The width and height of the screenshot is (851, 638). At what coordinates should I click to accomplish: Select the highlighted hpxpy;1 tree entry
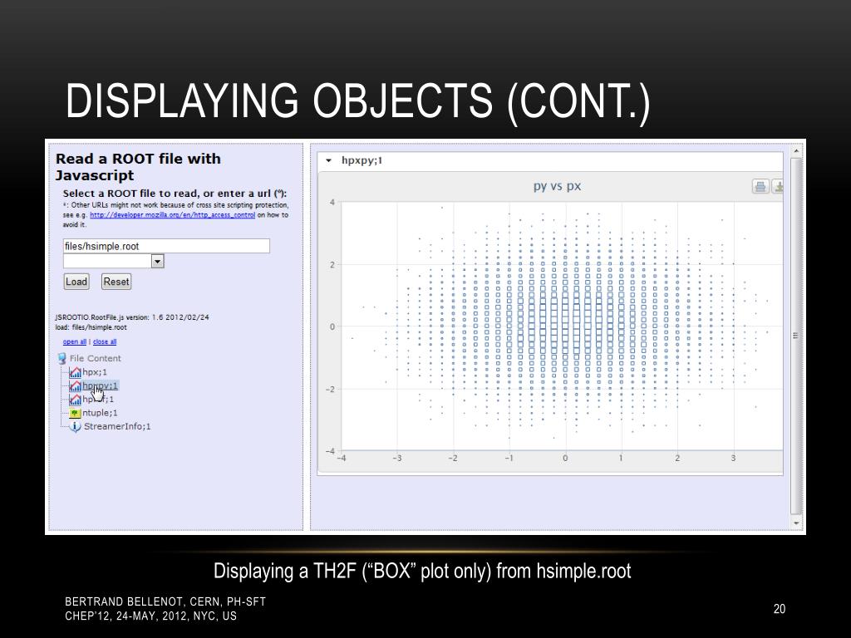click(100, 385)
